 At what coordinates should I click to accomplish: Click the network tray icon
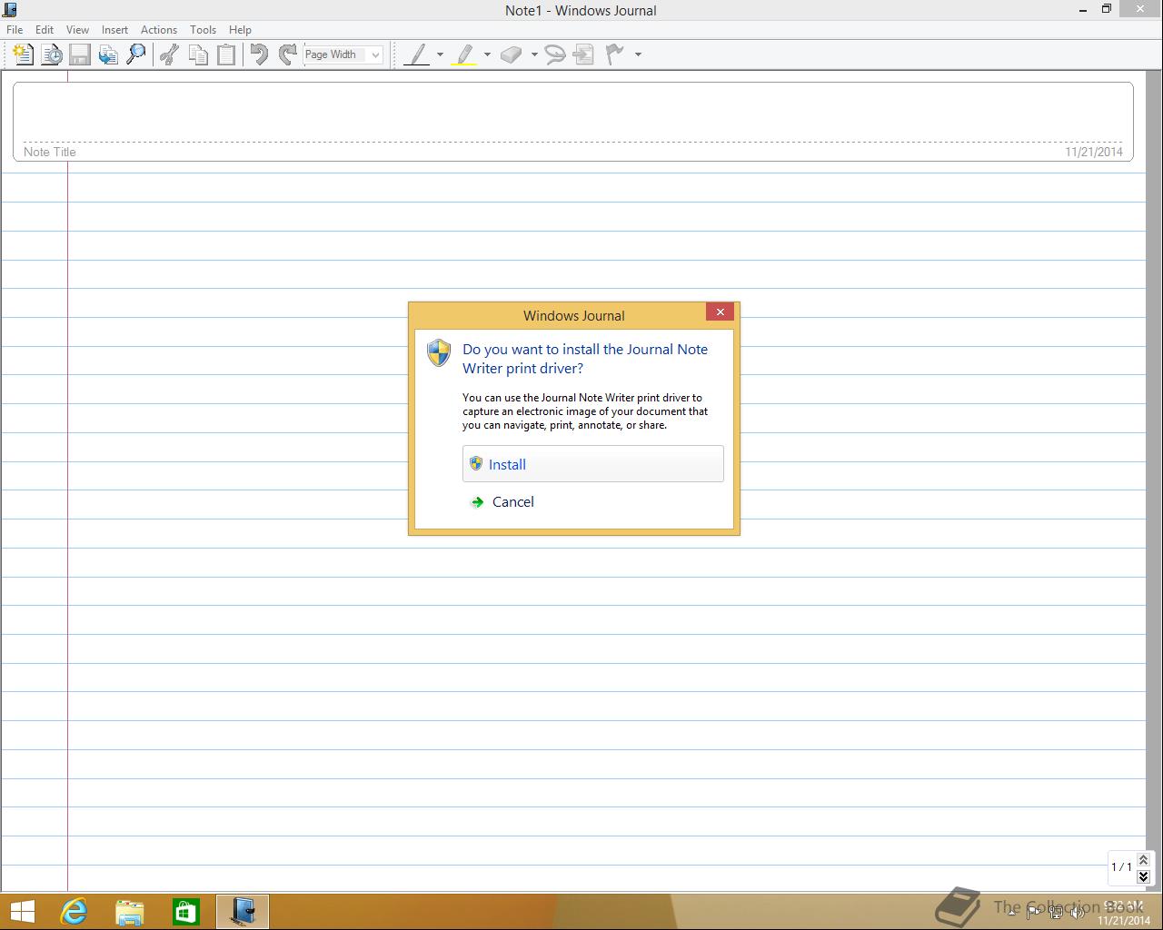point(1056,912)
